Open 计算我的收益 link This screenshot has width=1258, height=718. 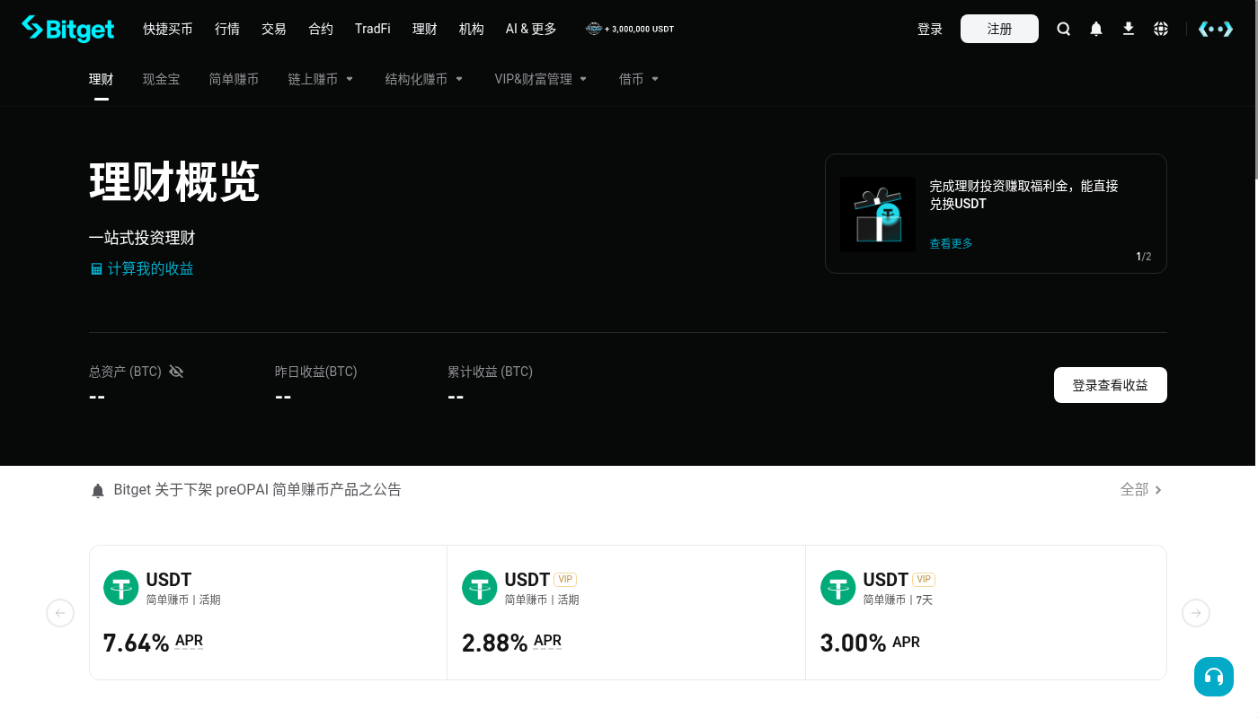(x=151, y=268)
